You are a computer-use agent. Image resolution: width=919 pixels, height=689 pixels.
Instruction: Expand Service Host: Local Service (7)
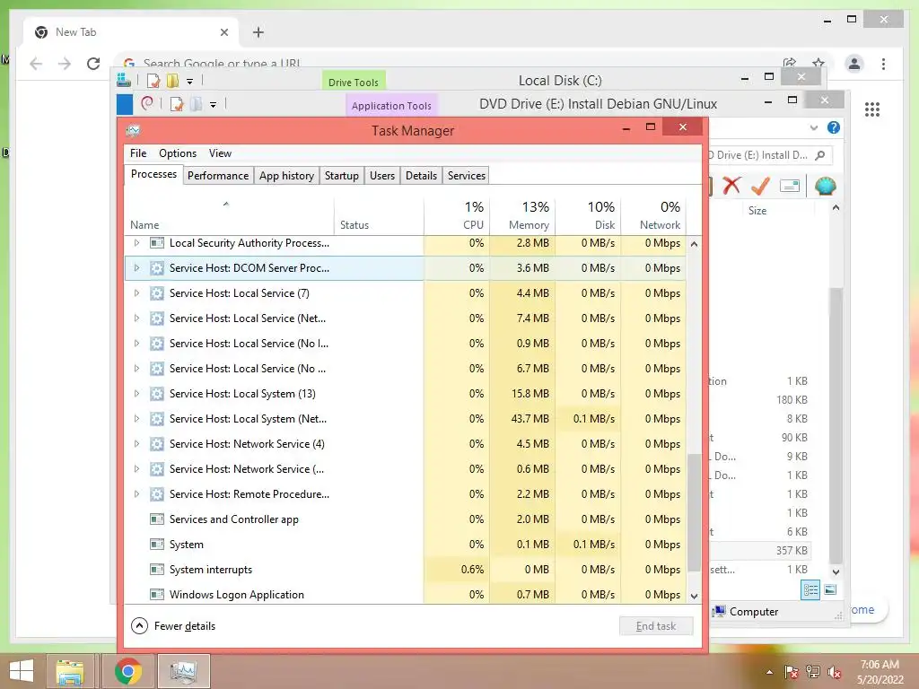136,293
